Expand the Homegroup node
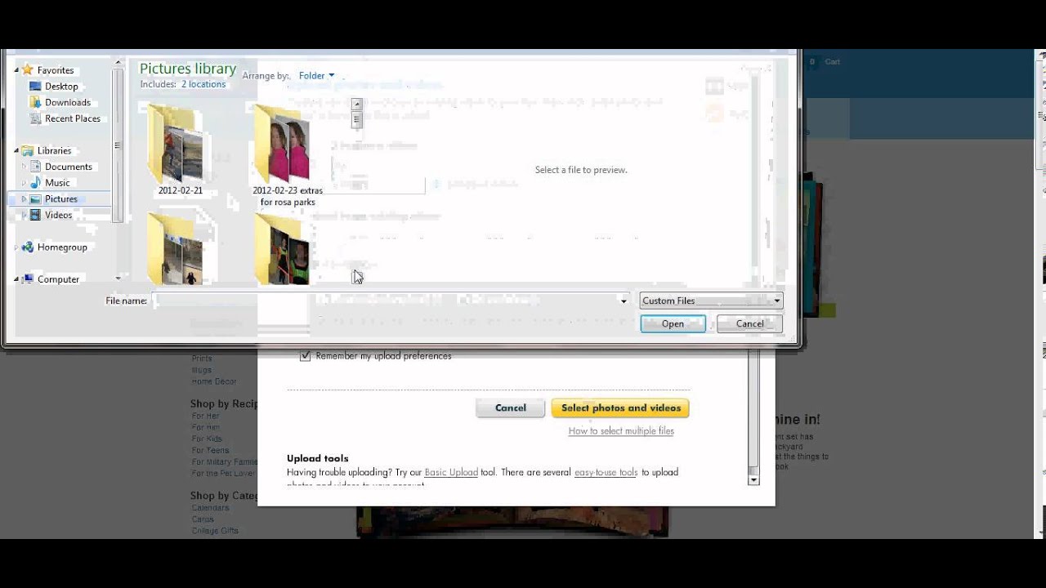Image resolution: width=1046 pixels, height=588 pixels. click(16, 247)
